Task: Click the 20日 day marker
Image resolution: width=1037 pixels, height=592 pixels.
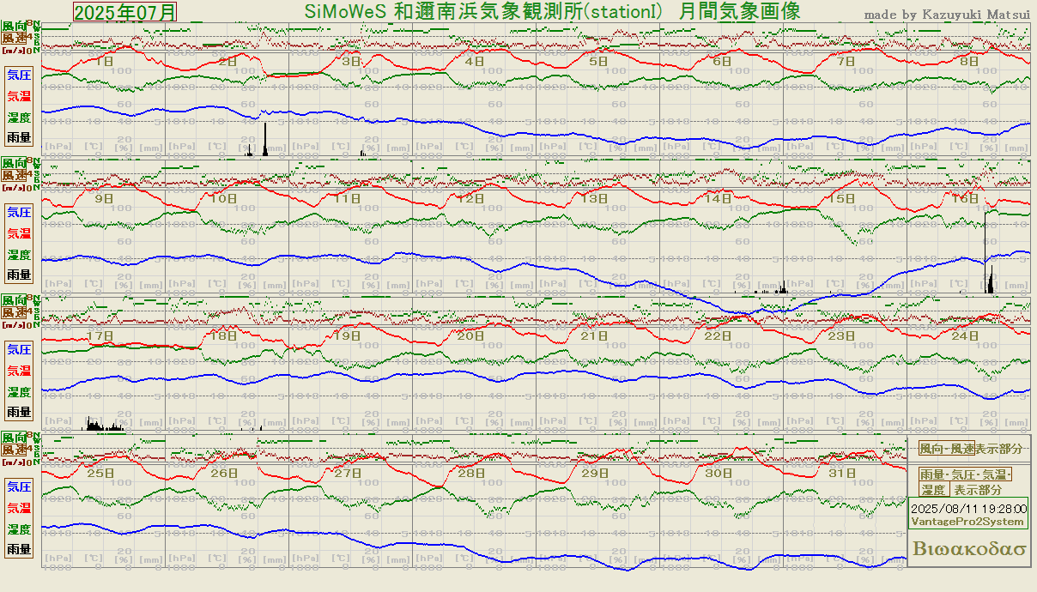Action: tap(470, 335)
